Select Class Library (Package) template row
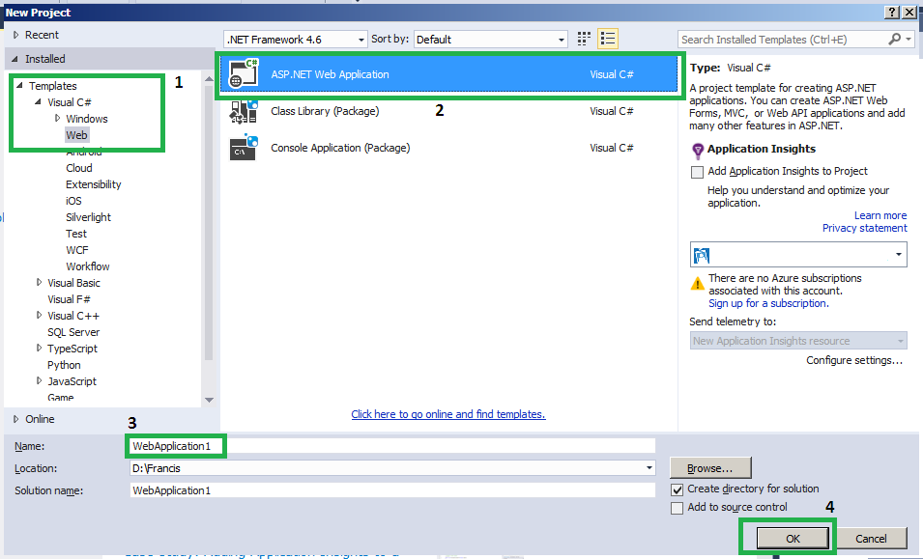Screen dimensions: 923x559 tap(449, 111)
